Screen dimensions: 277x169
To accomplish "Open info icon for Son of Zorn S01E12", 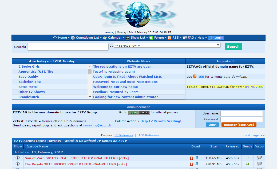I will [18, 158].
